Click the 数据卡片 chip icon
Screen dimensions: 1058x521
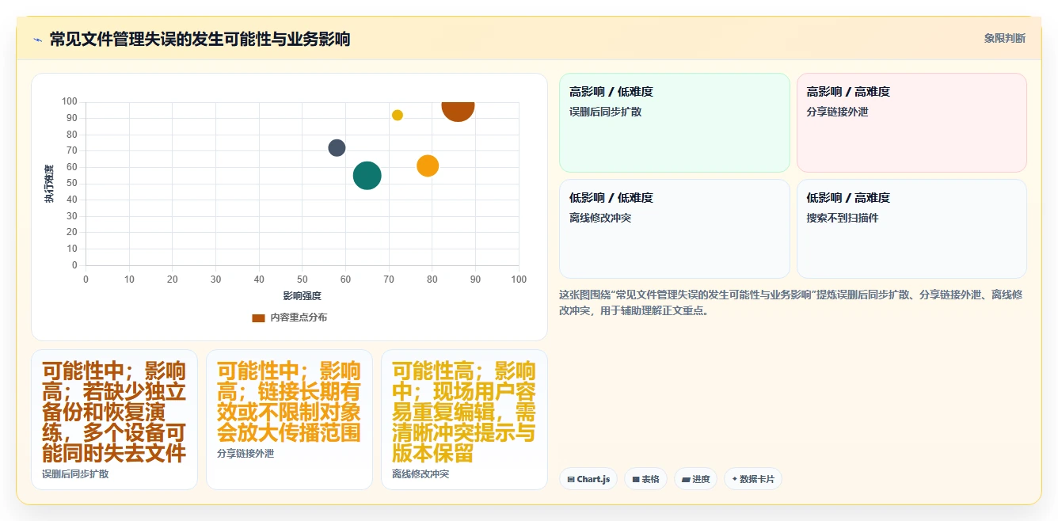(x=735, y=479)
